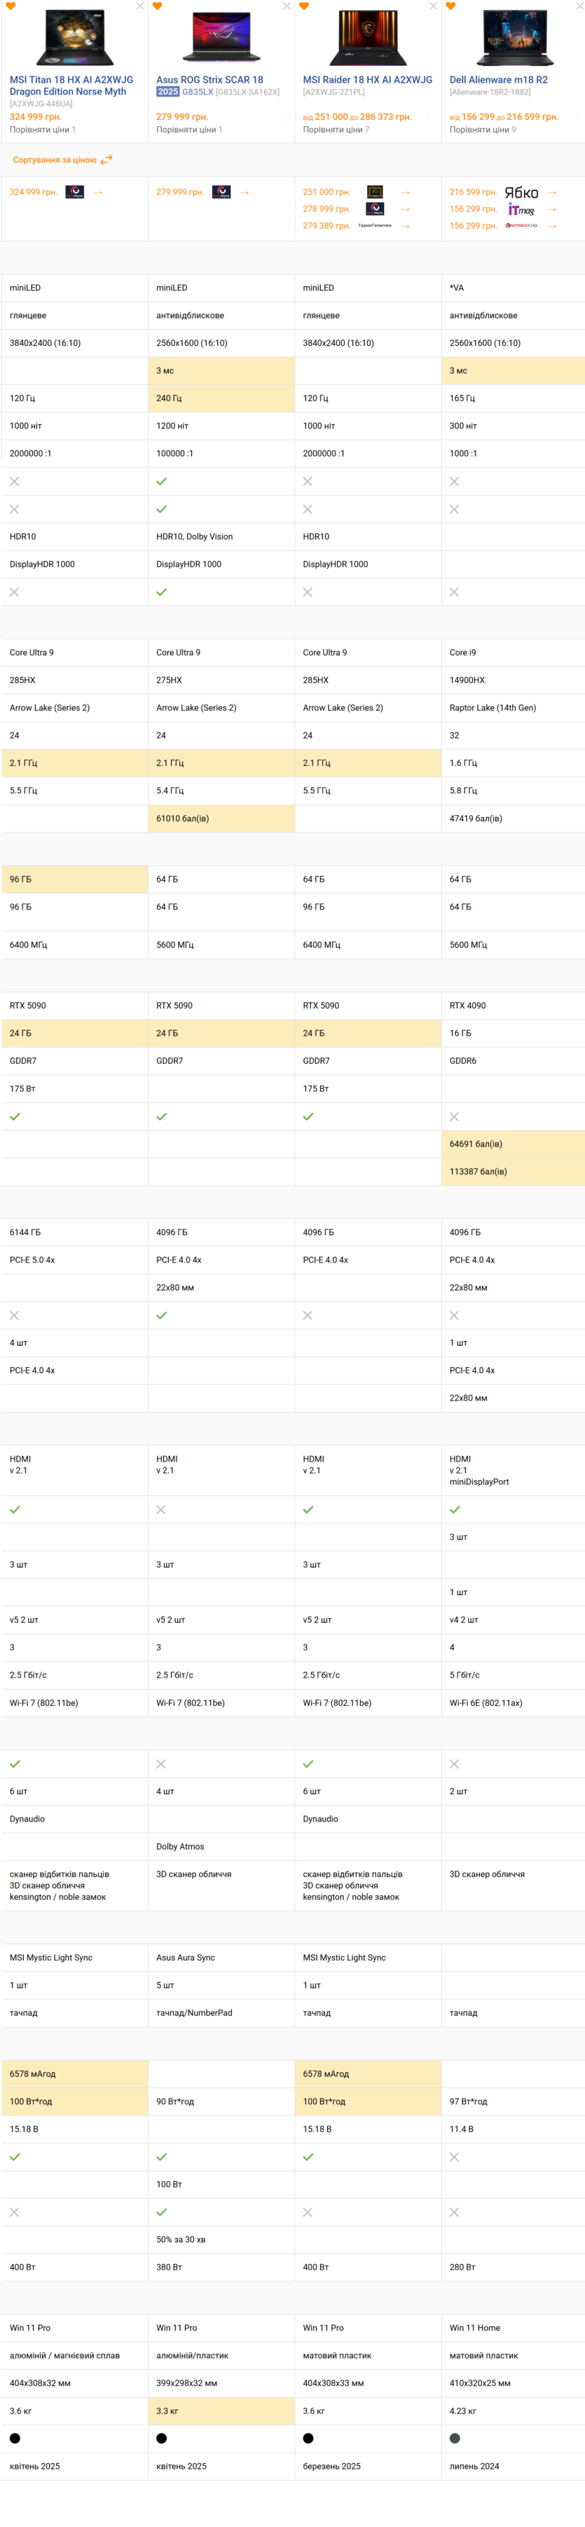This screenshot has width=585, height=2527.
Task: Click the '47419 бал(ів)' benchmark cell
Action: point(514,818)
